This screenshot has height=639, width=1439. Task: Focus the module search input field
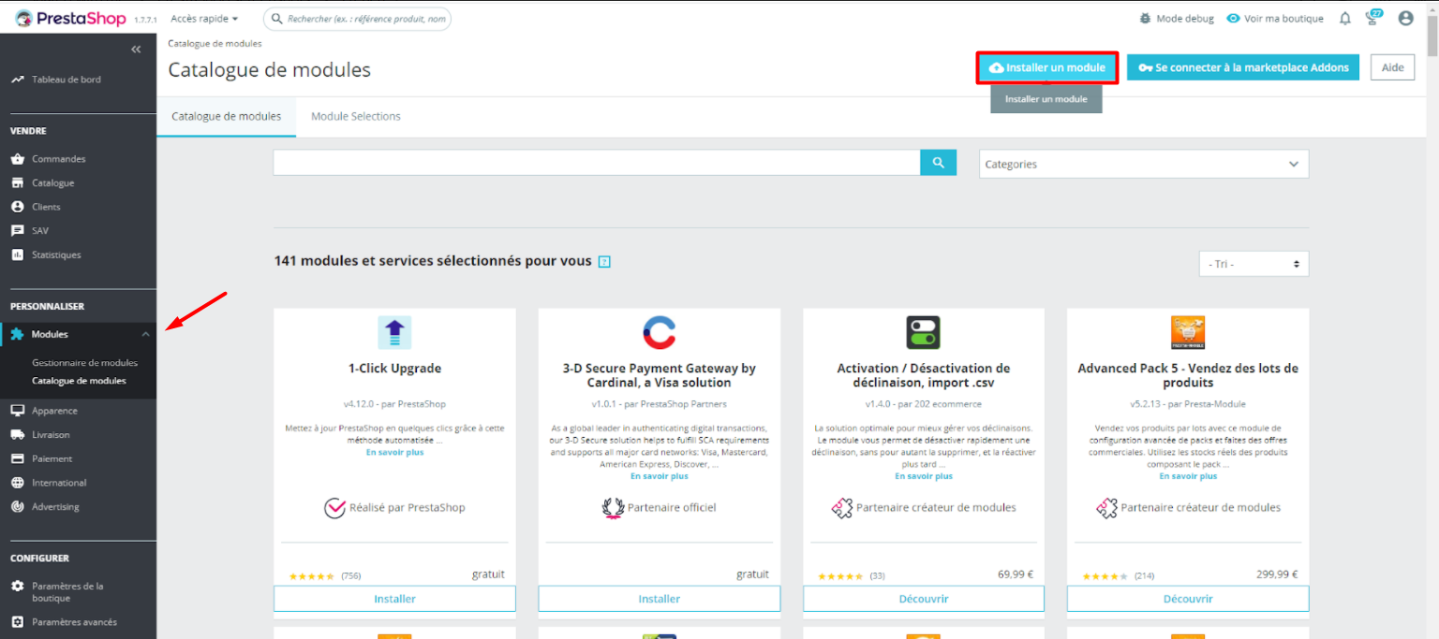tap(597, 163)
